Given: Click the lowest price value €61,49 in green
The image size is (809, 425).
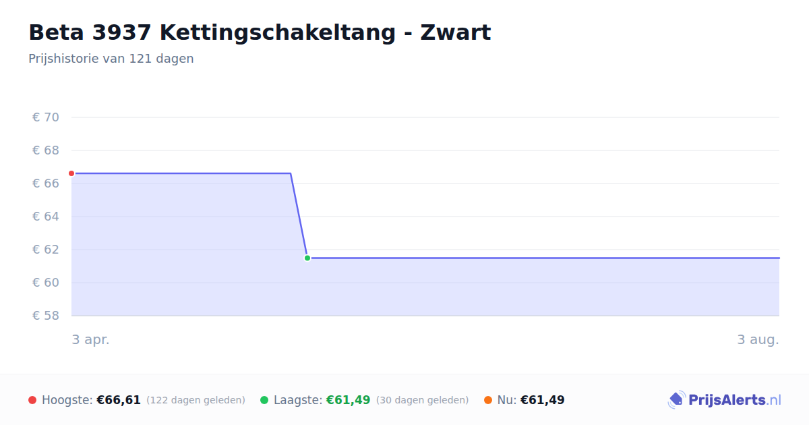Looking at the screenshot, I should [x=349, y=400].
